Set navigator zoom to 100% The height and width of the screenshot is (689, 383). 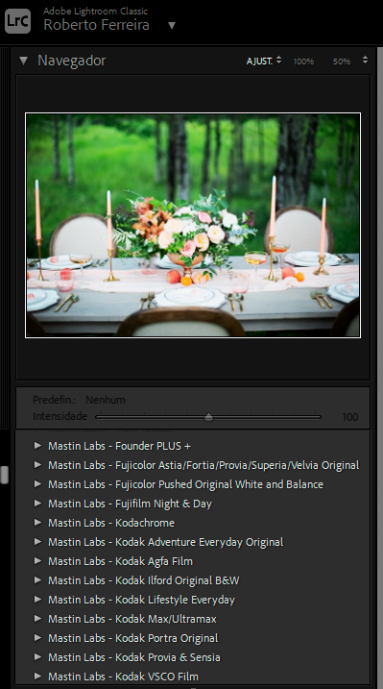(303, 62)
